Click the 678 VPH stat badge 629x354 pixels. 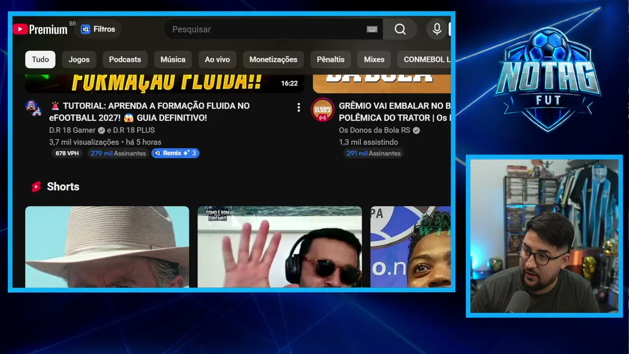tap(67, 153)
